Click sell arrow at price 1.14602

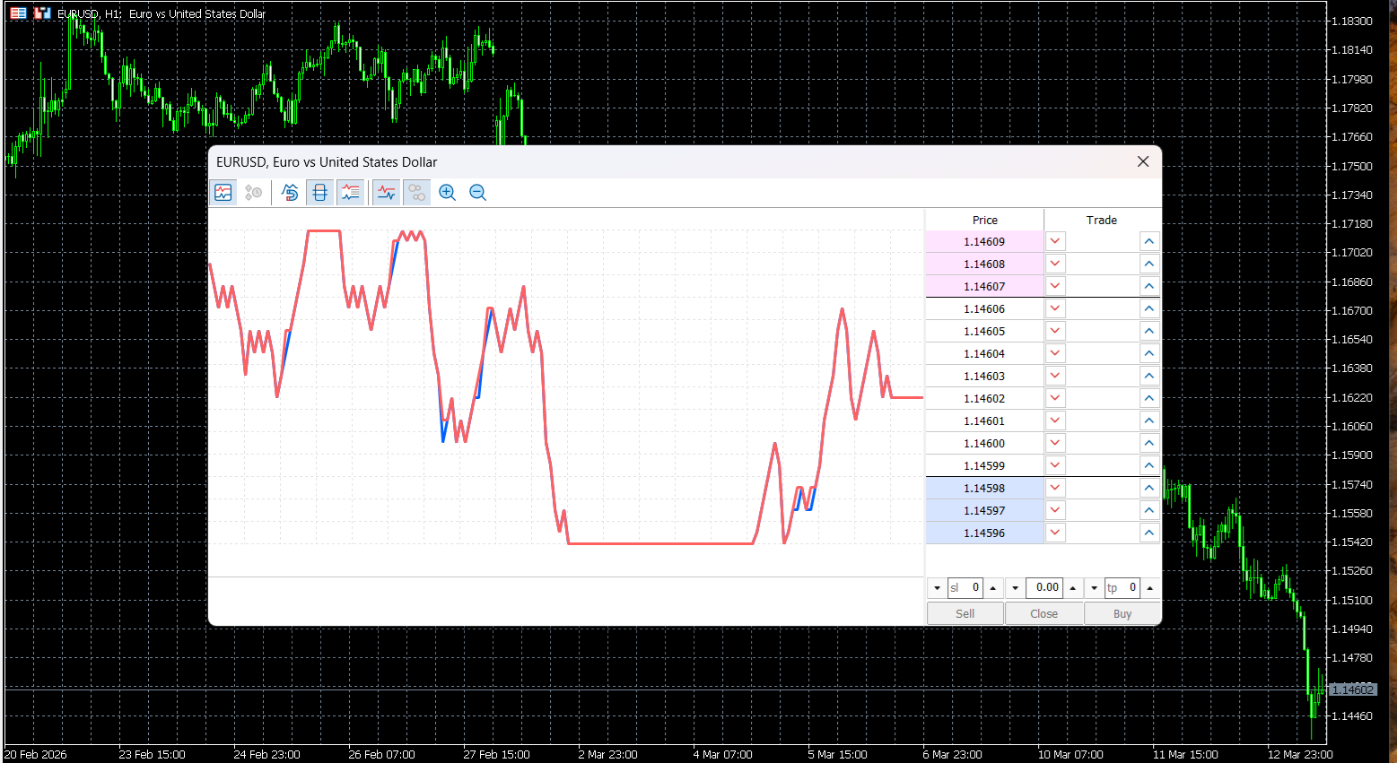(x=1055, y=398)
